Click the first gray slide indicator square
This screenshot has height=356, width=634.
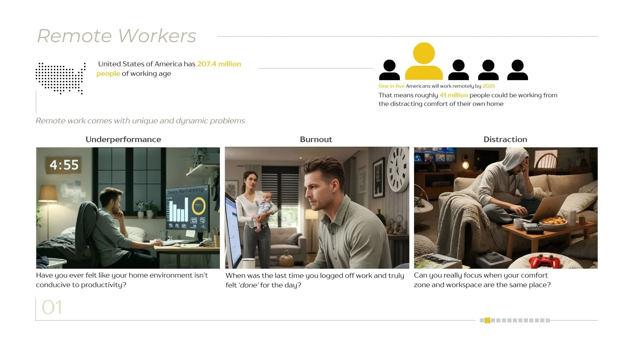click(482, 320)
